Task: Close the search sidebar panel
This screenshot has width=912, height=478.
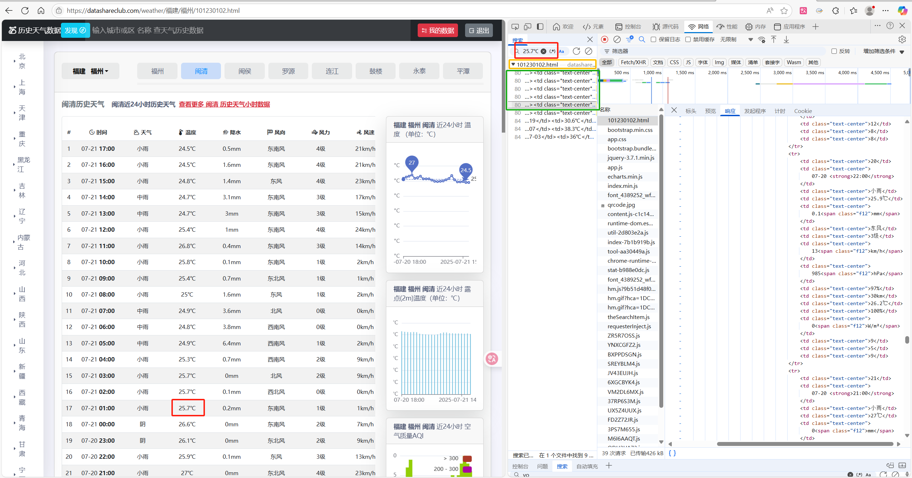Action: click(590, 39)
